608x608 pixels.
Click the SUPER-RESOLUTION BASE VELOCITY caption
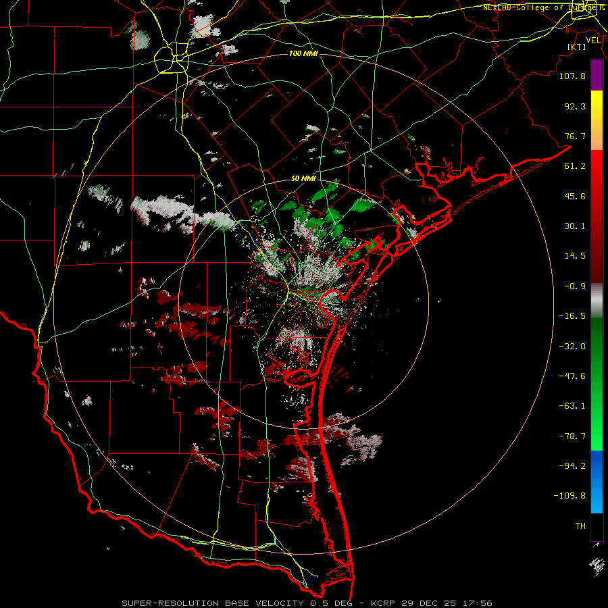213,603
